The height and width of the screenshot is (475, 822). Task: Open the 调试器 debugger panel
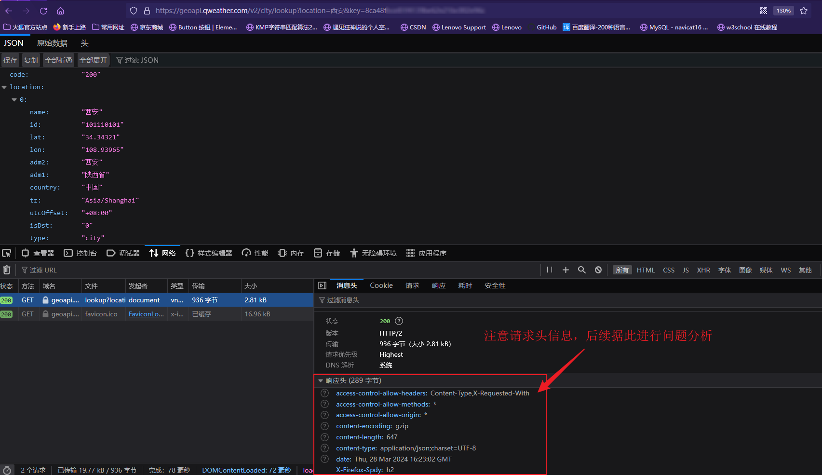pos(123,253)
